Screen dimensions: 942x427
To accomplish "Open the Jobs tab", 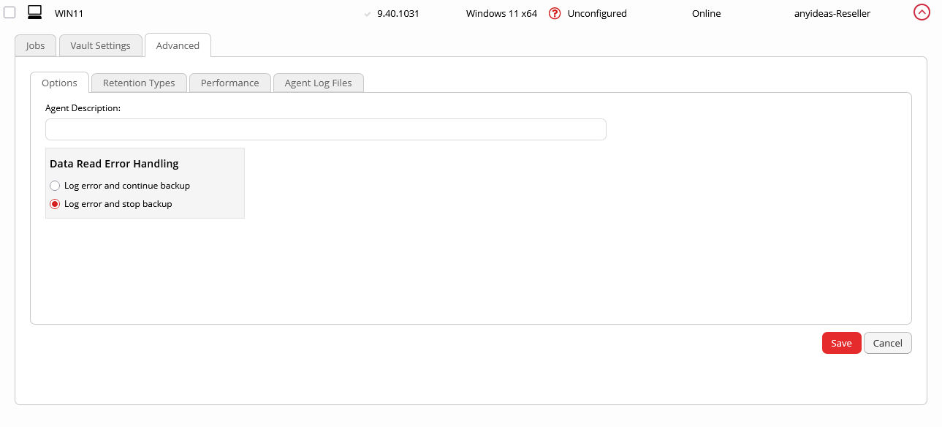I will (35, 45).
